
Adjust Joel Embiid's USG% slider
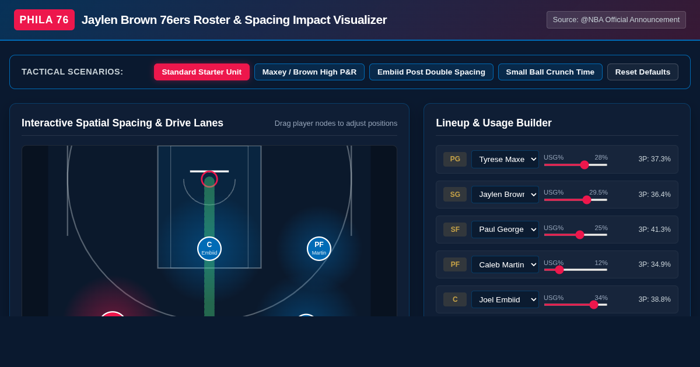[x=576, y=305]
